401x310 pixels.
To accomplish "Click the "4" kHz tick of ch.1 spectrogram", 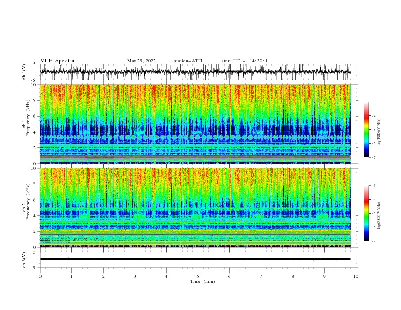I will point(35,132).
